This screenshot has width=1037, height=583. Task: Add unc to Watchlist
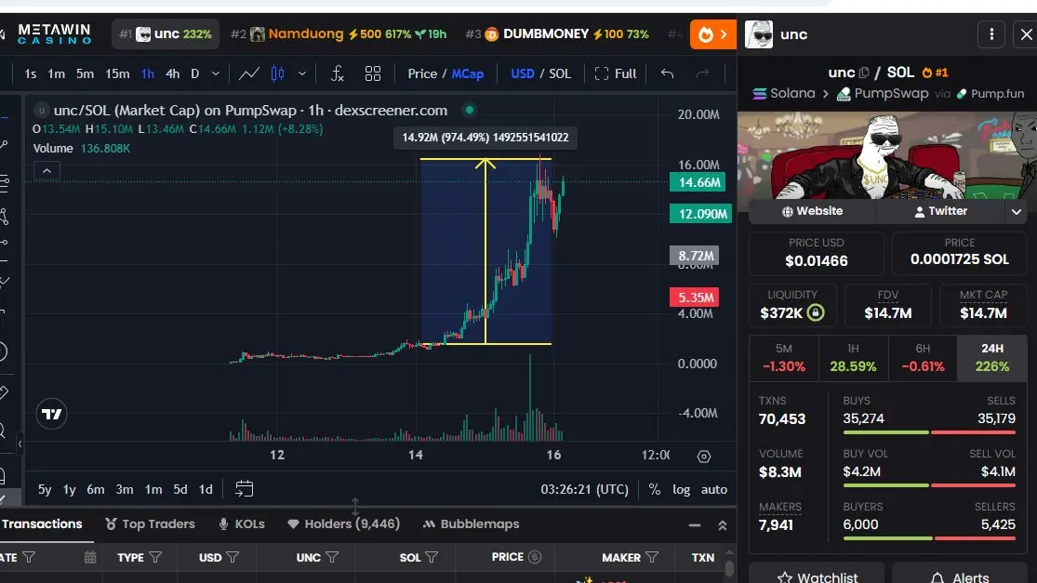(817, 575)
